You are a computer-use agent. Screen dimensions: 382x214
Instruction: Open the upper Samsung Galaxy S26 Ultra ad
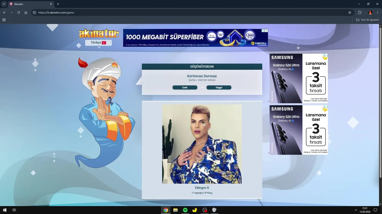click(298, 78)
